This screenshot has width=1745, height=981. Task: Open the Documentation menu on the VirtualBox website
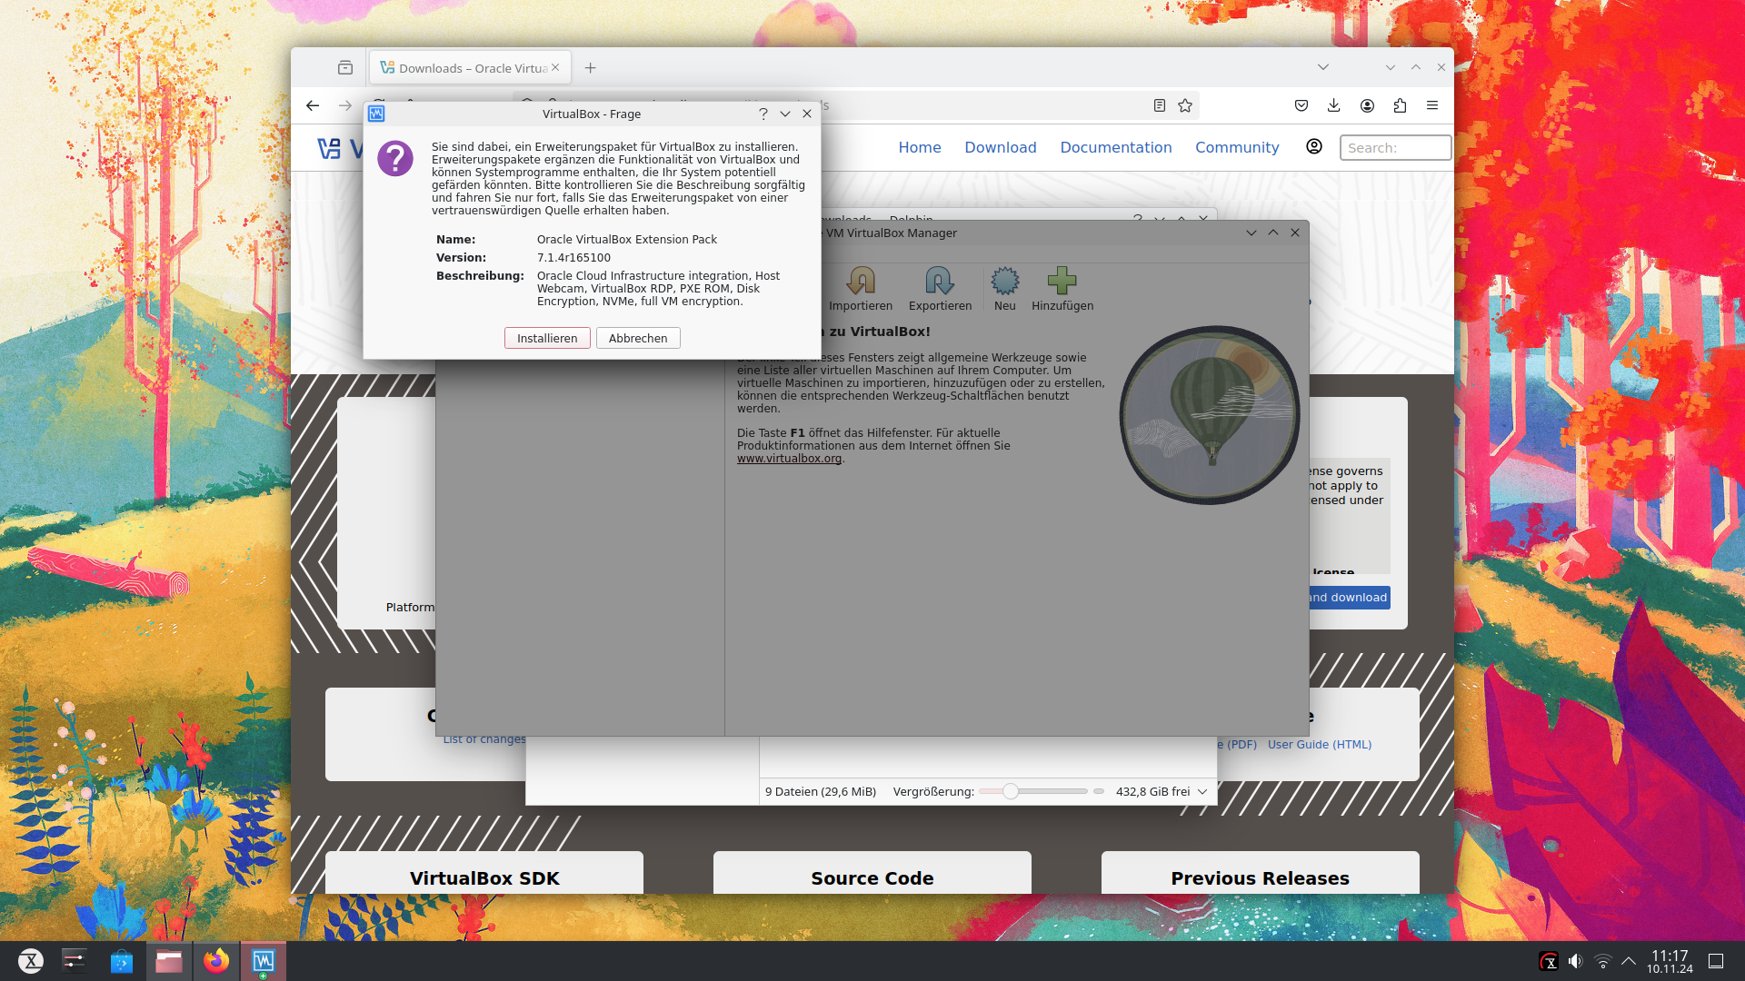1116,147
